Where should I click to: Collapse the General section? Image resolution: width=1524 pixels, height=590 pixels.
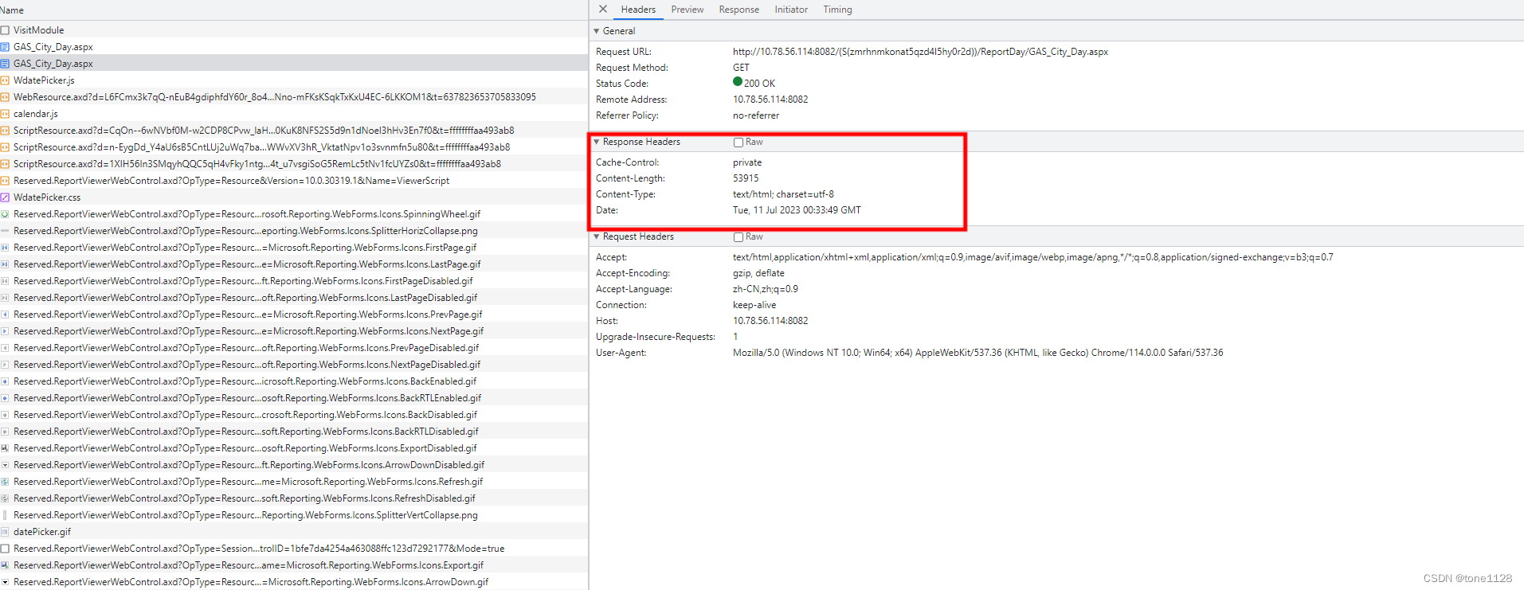[597, 31]
